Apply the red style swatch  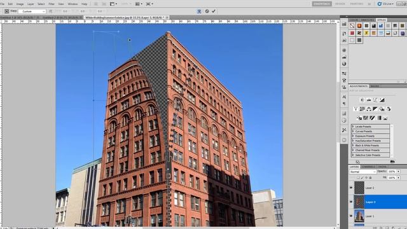pyautogui.click(x=352, y=32)
